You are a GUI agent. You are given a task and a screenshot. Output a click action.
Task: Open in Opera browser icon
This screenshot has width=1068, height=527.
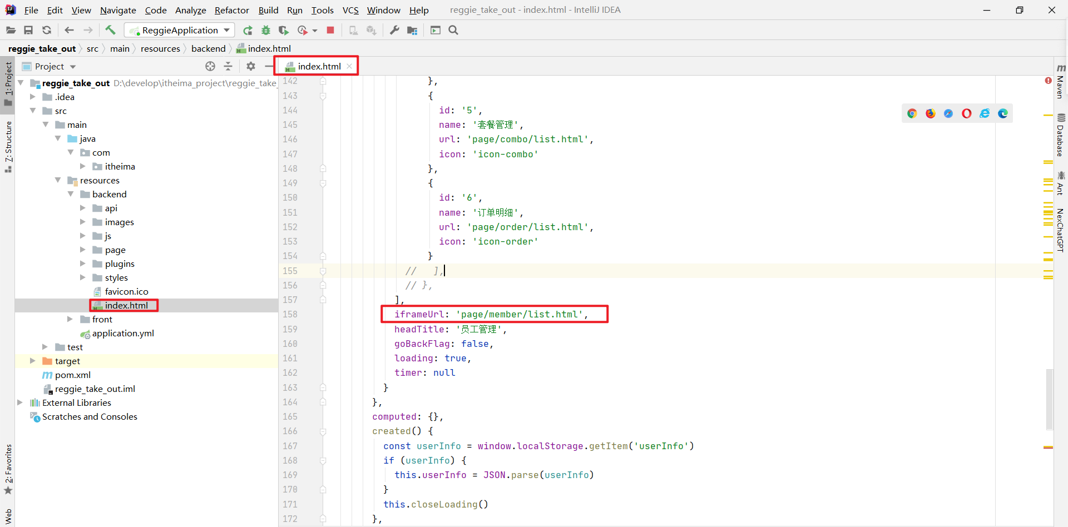pos(967,113)
